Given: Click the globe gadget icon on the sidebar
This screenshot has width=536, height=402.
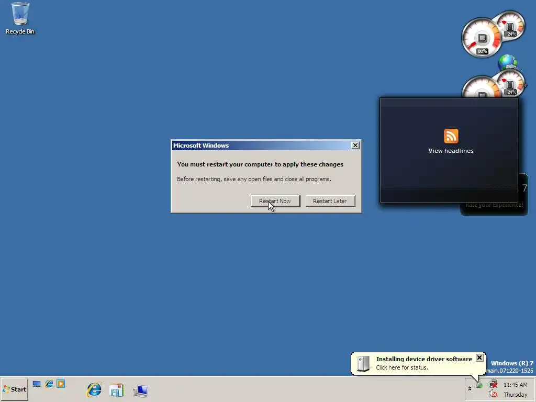Looking at the screenshot, I should (x=507, y=62).
